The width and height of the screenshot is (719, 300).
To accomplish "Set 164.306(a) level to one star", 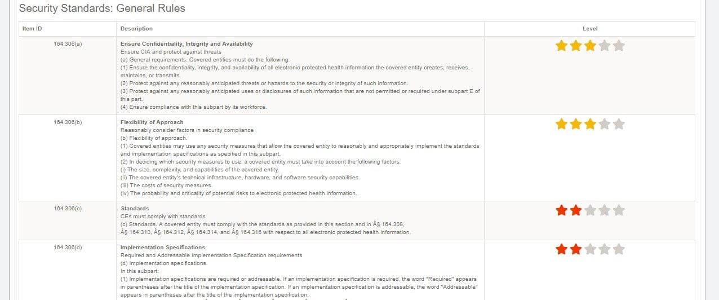I will point(561,46).
